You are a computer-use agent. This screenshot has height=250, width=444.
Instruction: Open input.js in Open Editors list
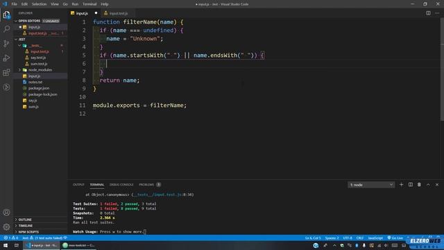(x=40, y=27)
